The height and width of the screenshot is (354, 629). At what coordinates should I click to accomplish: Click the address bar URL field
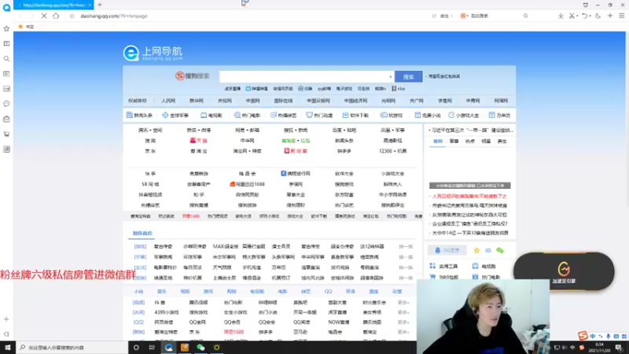click(x=248, y=16)
